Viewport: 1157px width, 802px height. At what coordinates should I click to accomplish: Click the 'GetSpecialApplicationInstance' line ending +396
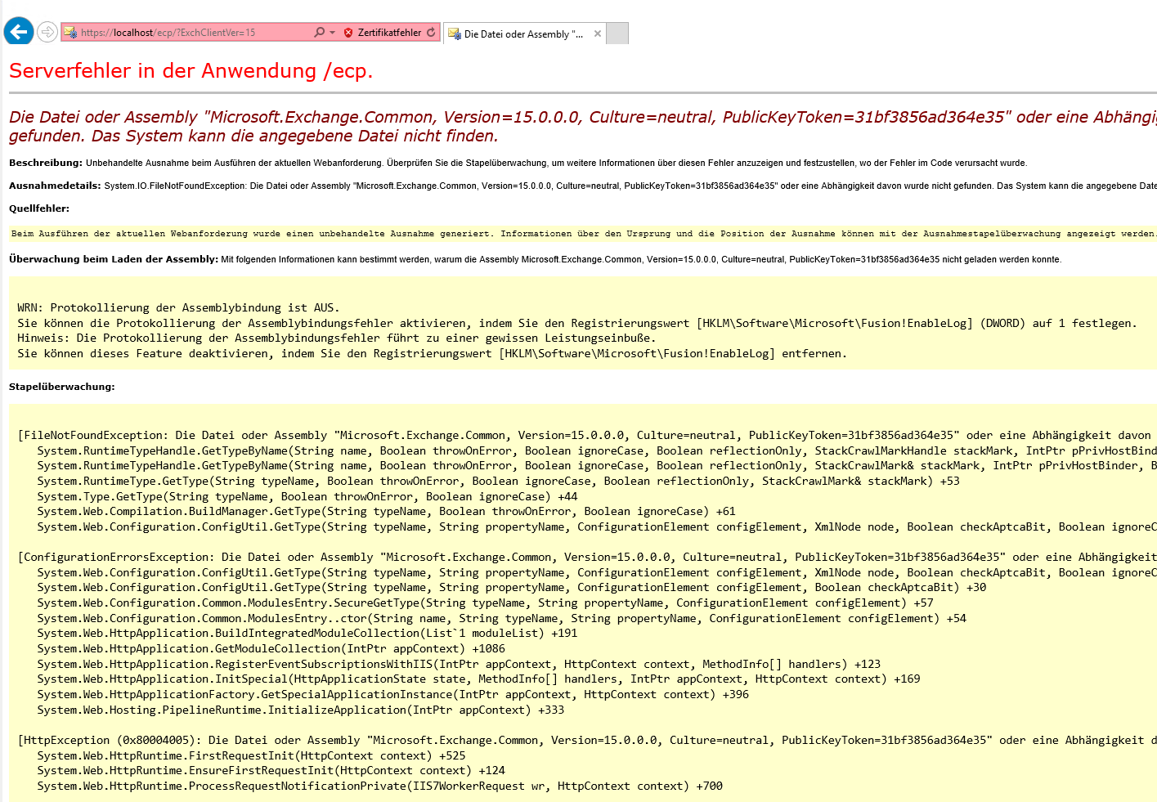(392, 694)
